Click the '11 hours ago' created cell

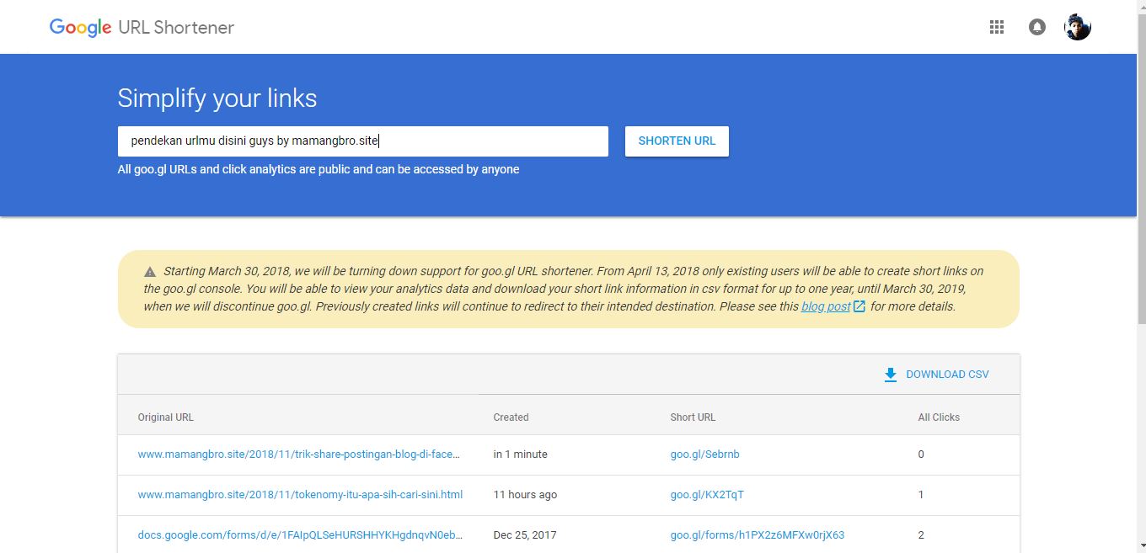[x=525, y=494]
